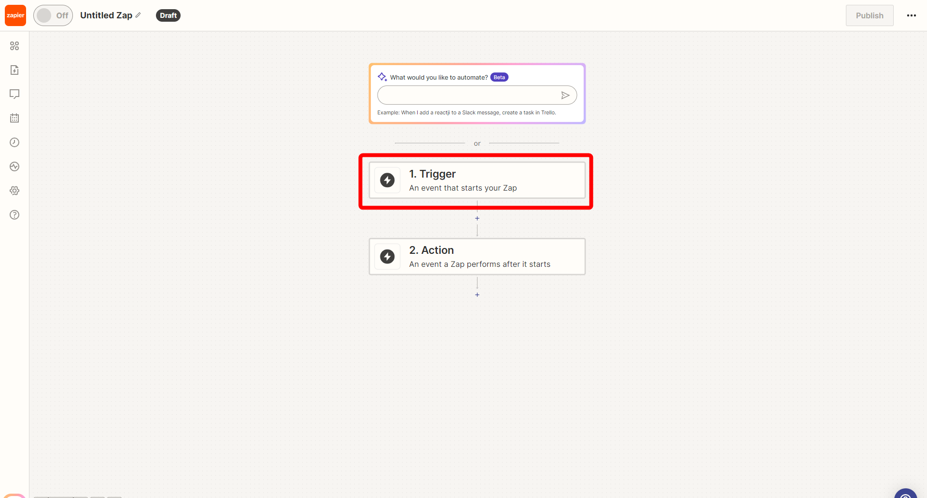Open the three-dot more options menu
927x498 pixels.
click(x=912, y=15)
